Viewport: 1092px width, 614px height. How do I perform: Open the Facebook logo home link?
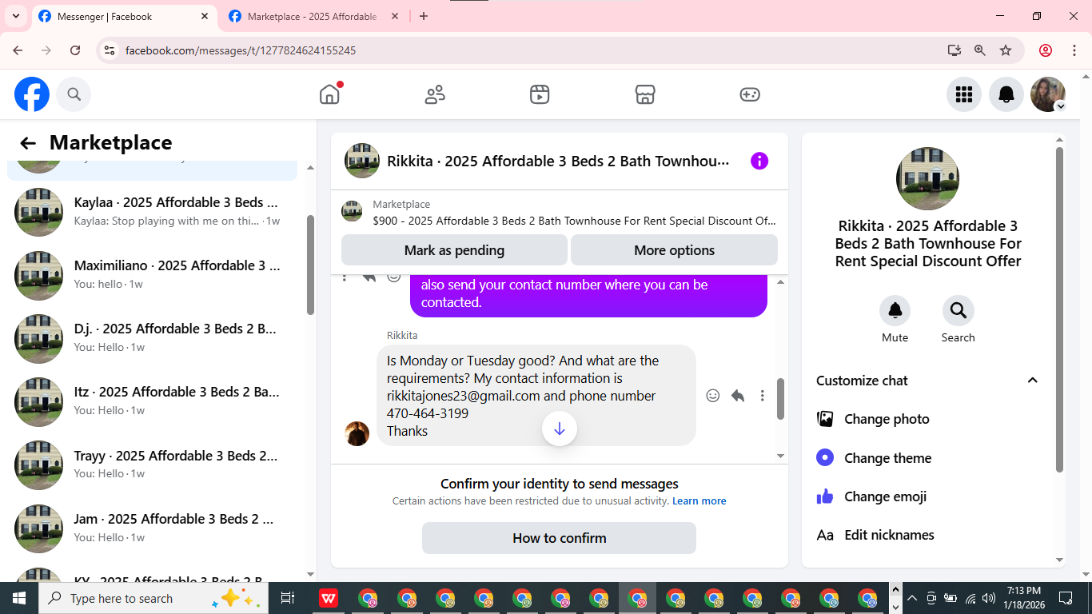click(32, 94)
